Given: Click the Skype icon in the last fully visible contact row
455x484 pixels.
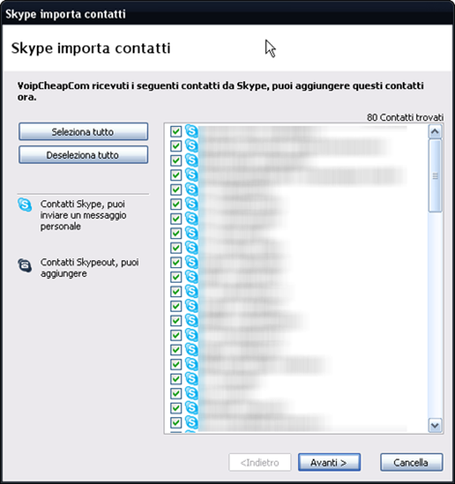Looking at the screenshot, I should coord(191,422).
